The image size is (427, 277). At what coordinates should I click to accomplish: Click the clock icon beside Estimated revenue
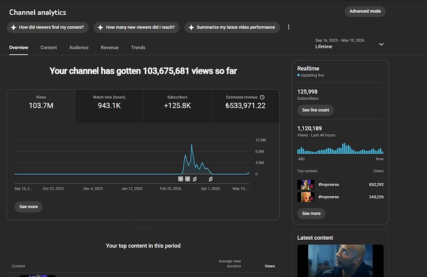click(x=262, y=97)
